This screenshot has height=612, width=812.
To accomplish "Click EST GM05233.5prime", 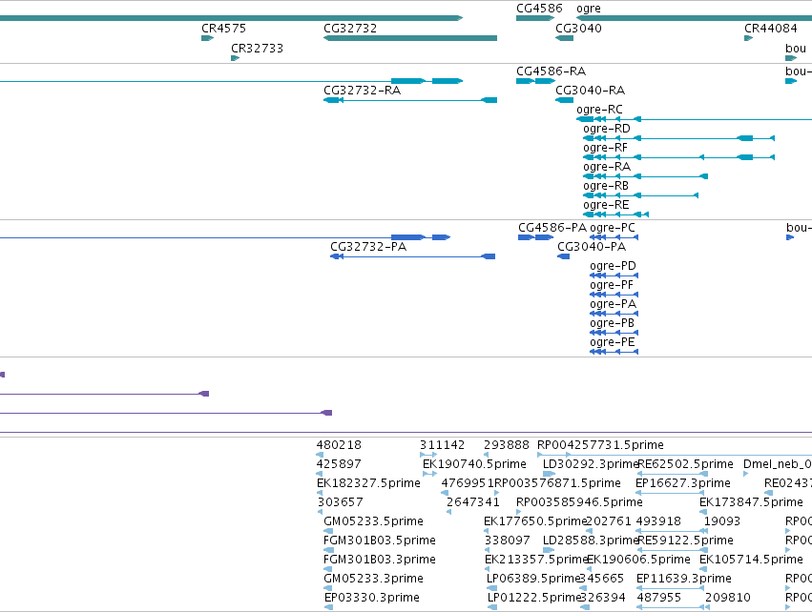I will click(x=373, y=521).
